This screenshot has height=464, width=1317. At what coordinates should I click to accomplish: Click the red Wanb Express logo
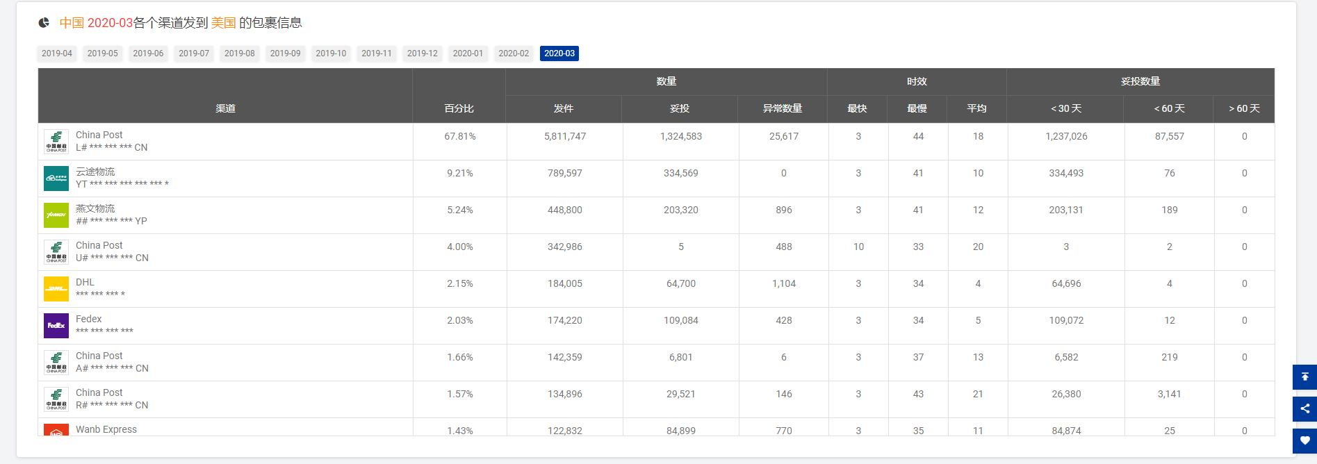click(56, 430)
